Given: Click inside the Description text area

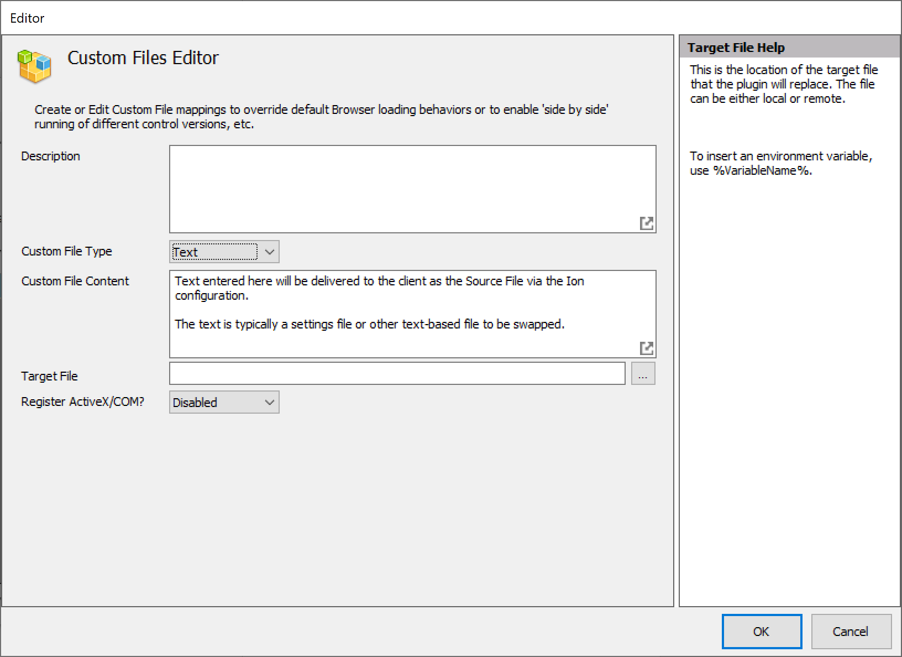Looking at the screenshot, I should (x=412, y=182).
